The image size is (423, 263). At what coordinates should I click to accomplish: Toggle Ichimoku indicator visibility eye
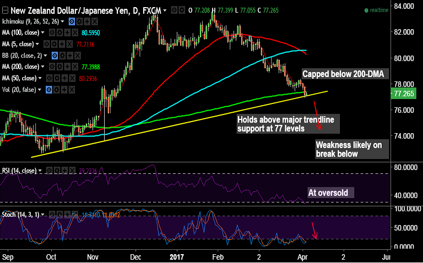pos(72,21)
